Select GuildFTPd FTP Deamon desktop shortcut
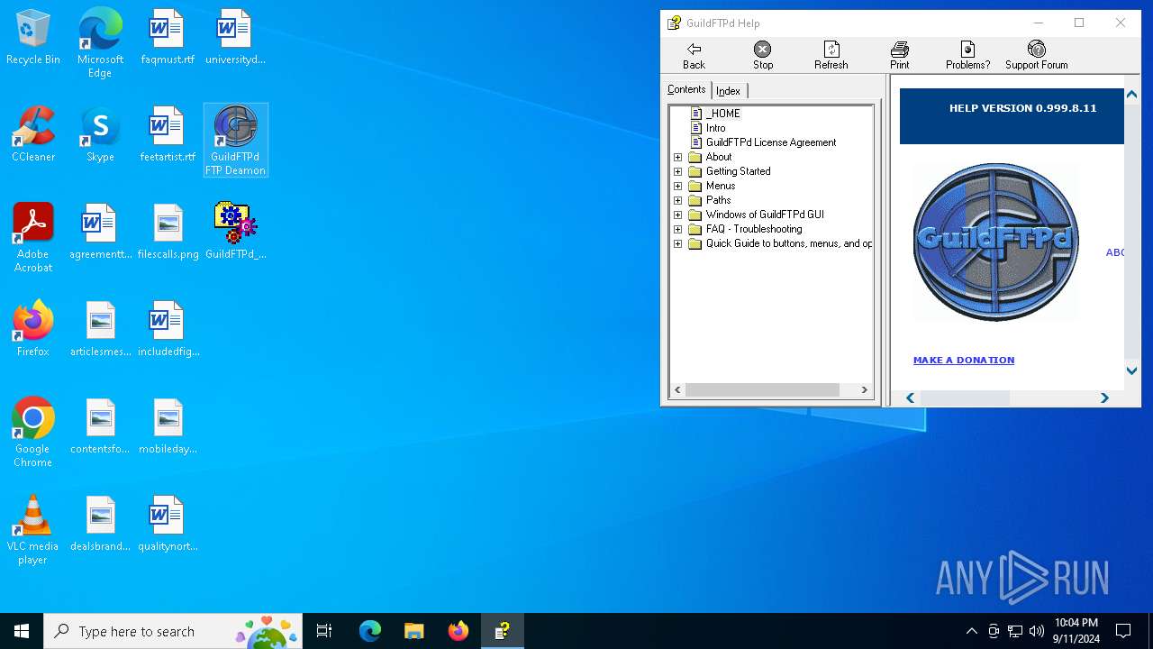1153x649 pixels. pyautogui.click(x=235, y=141)
